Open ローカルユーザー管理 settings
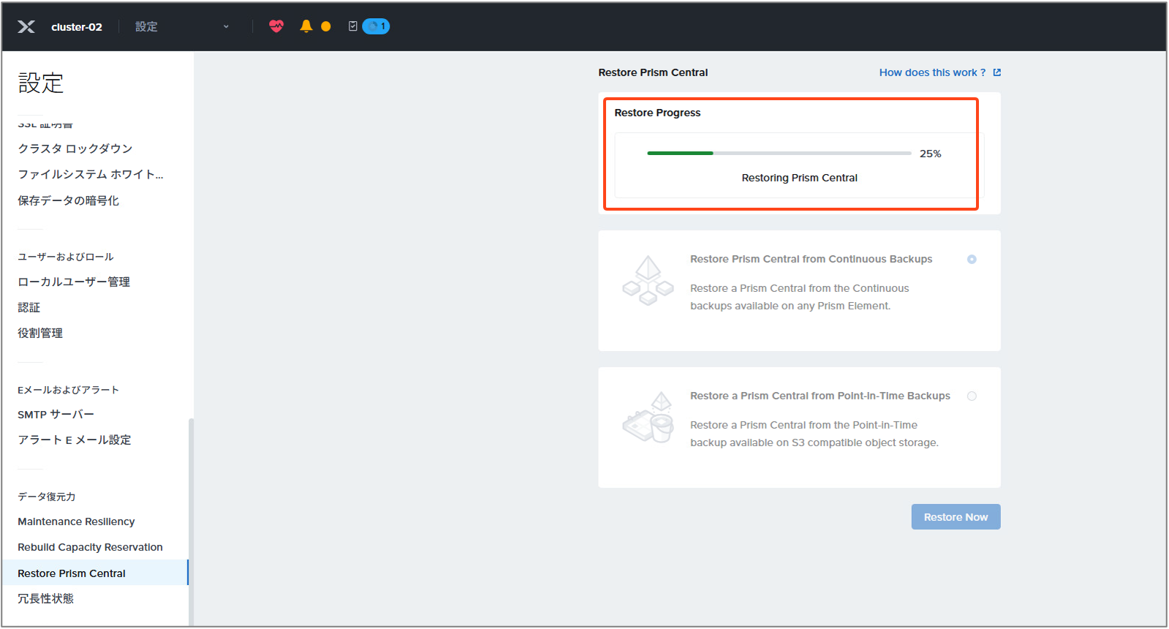 74,282
